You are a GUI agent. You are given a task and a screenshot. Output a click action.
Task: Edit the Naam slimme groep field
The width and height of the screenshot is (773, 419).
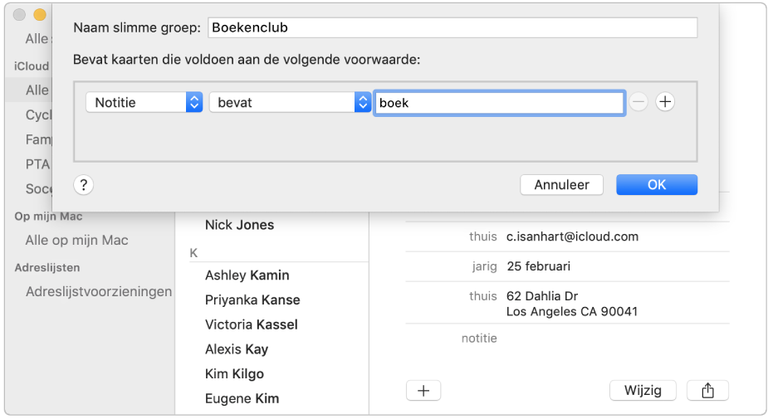(452, 27)
